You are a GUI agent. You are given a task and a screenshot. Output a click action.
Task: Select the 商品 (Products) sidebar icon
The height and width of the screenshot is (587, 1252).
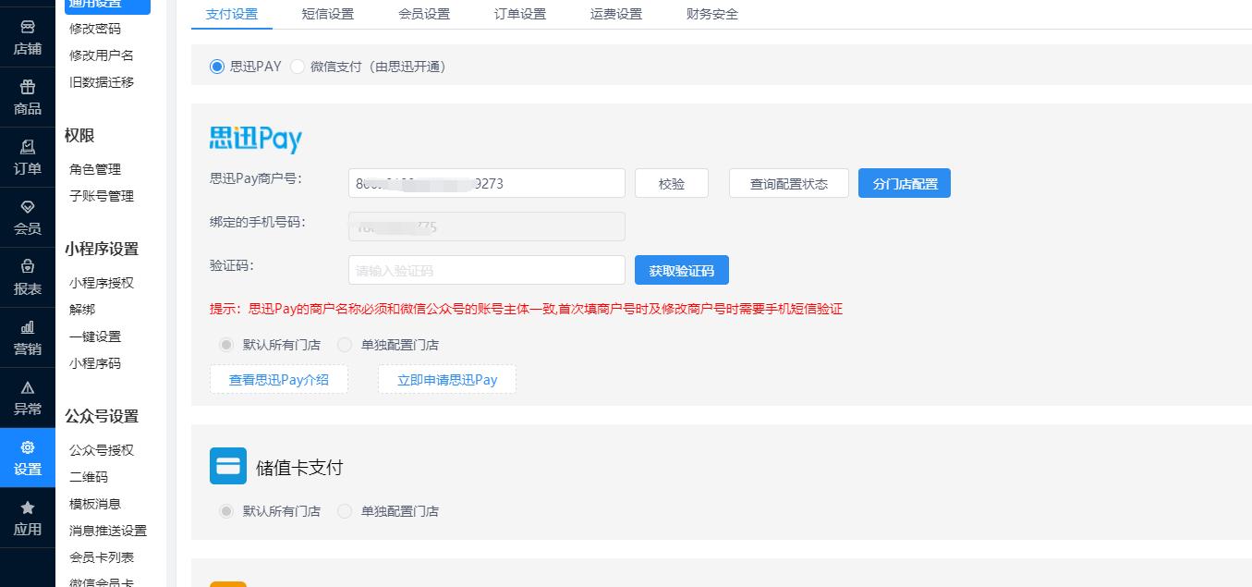click(28, 96)
